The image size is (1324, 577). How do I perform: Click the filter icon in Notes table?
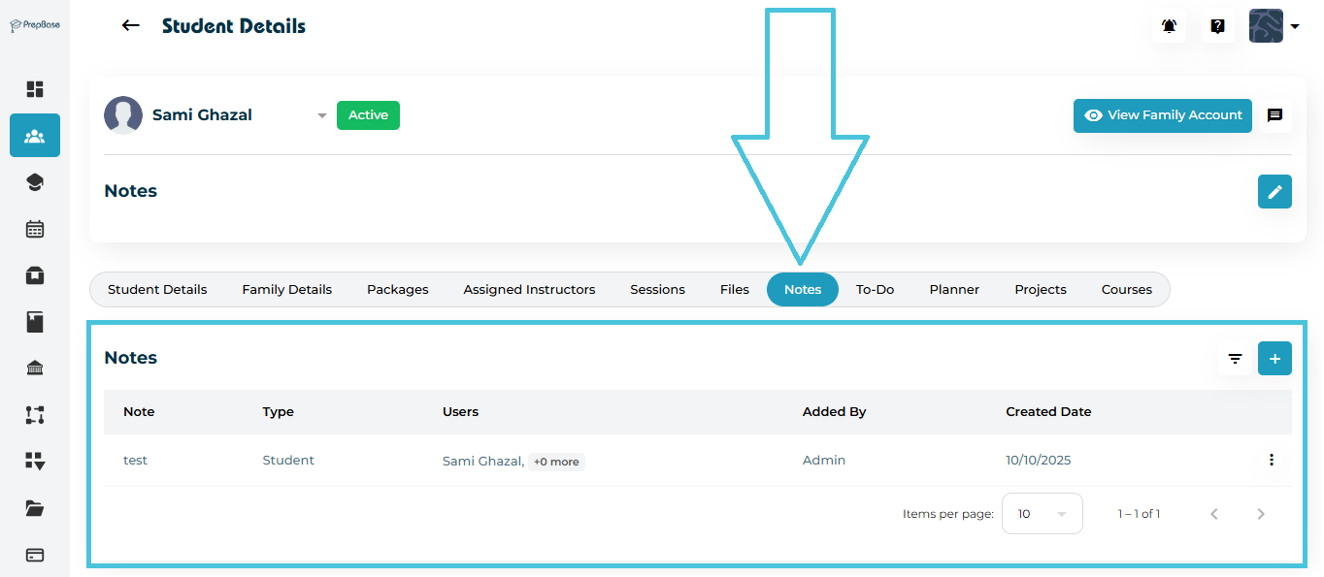tap(1235, 359)
